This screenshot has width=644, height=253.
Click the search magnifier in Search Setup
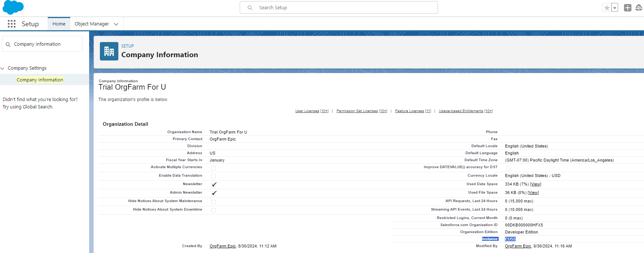click(x=250, y=8)
